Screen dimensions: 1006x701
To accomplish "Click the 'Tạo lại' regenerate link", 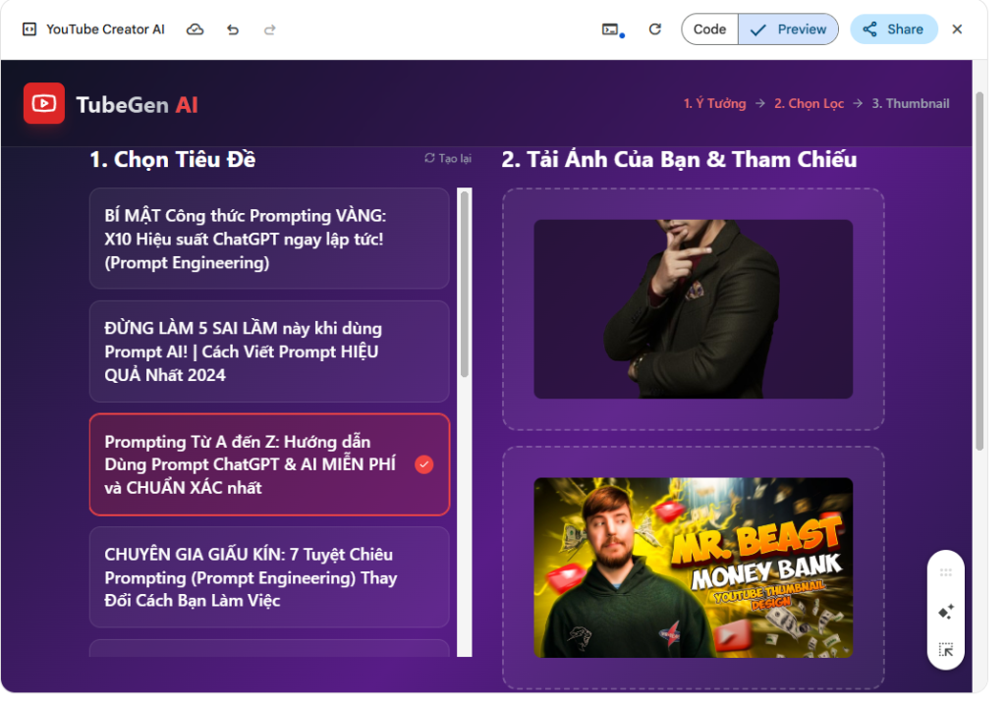I will [448, 158].
